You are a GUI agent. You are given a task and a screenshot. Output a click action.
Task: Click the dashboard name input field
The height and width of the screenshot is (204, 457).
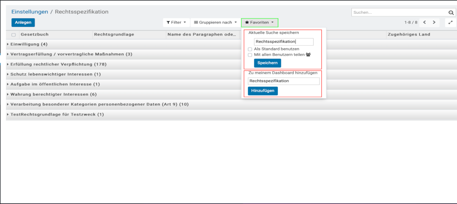point(284,81)
